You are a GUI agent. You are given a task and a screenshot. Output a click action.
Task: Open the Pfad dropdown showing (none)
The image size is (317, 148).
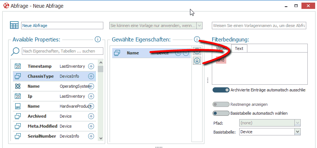[297, 122]
